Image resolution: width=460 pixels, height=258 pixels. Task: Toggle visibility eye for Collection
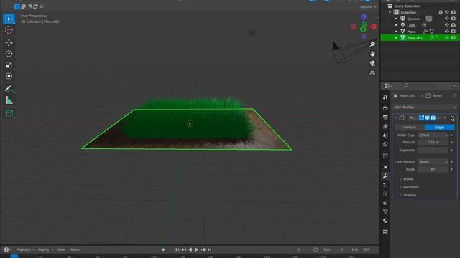tap(447, 12)
